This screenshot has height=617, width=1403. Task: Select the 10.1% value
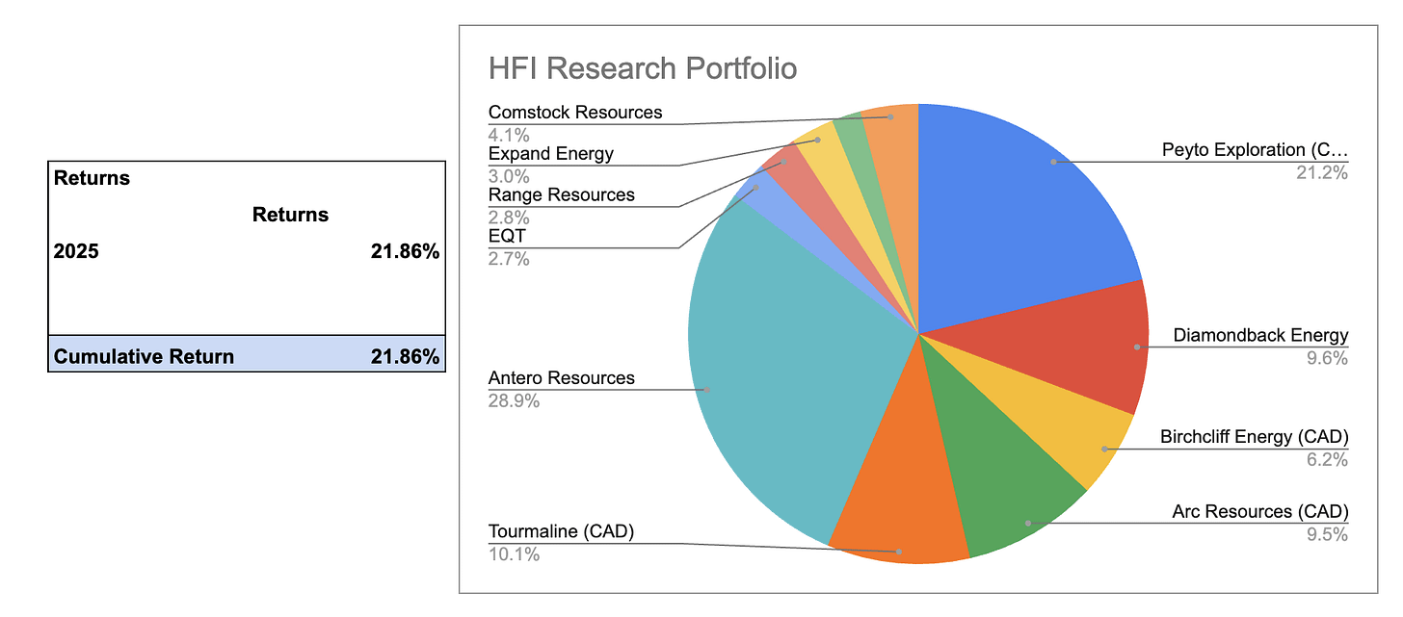pos(514,554)
